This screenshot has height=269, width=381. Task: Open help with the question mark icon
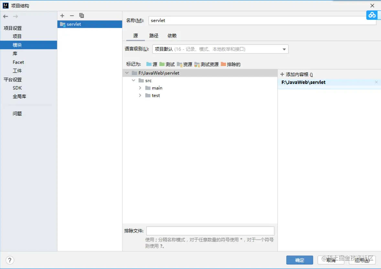[10, 260]
